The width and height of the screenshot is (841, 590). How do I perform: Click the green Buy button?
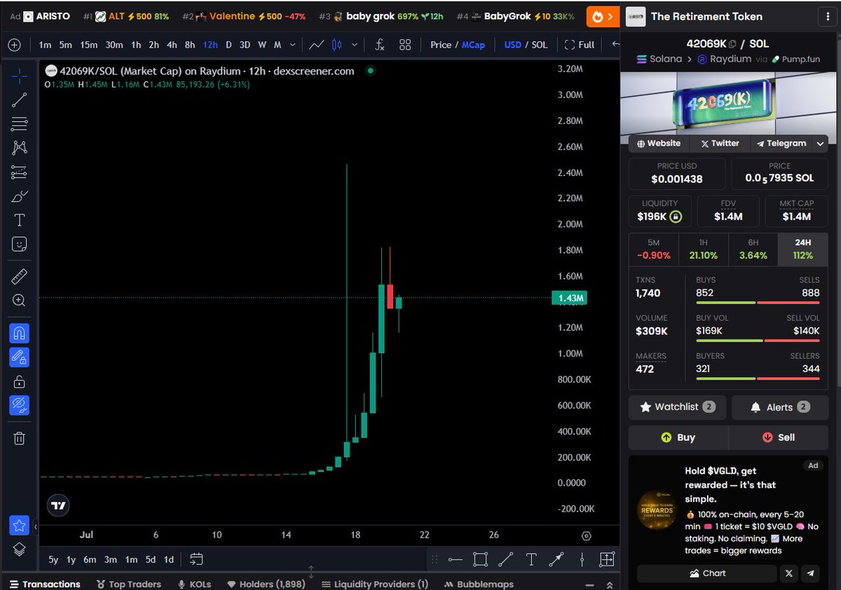click(x=678, y=437)
